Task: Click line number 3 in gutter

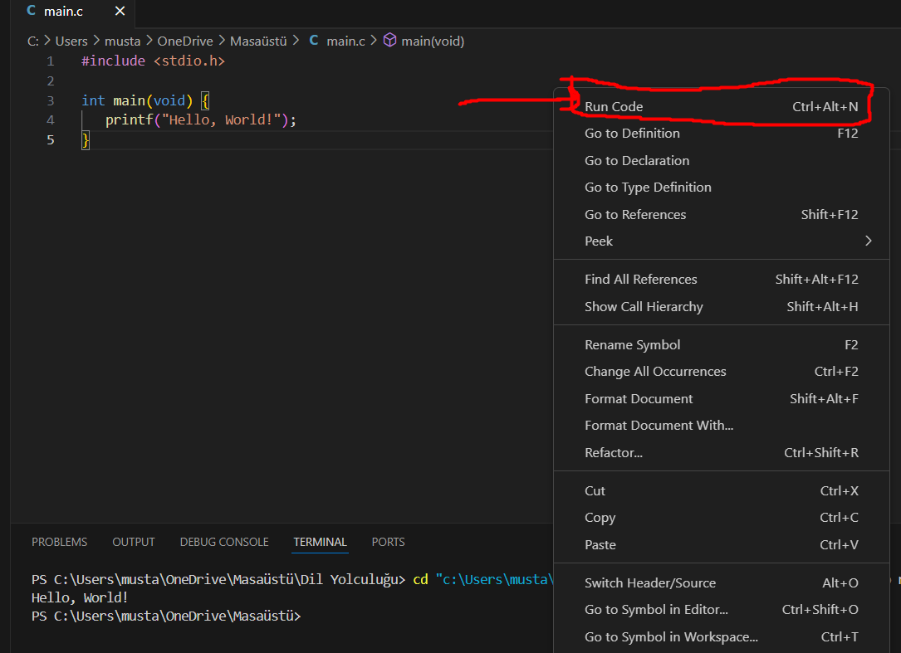Action: pos(51,100)
